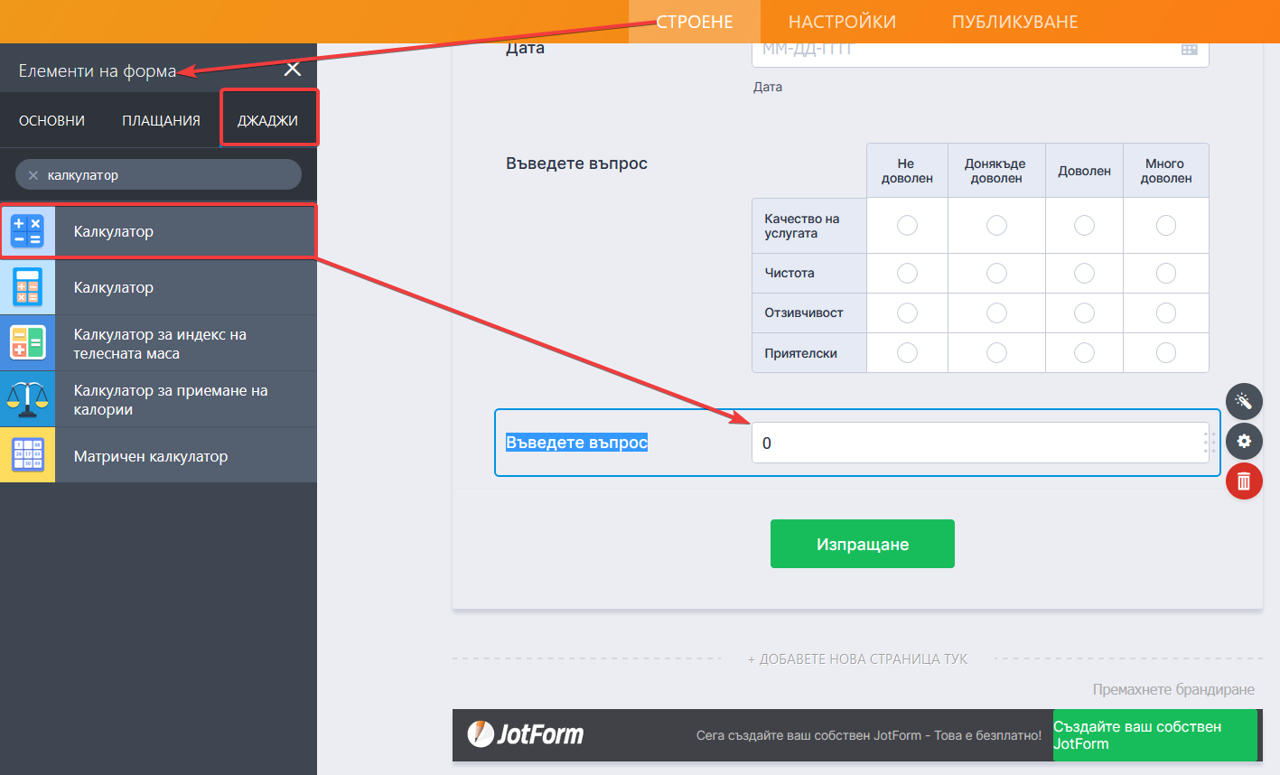Close the Елементи на форма panel
1280x775 pixels.
pos(293,70)
